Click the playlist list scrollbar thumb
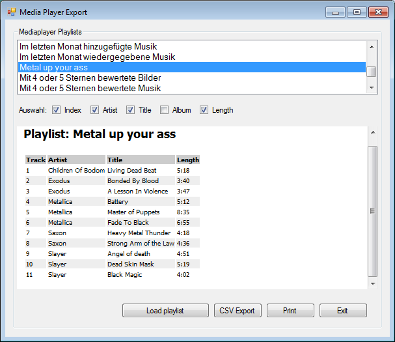This screenshot has width=395, height=342. coord(372,72)
